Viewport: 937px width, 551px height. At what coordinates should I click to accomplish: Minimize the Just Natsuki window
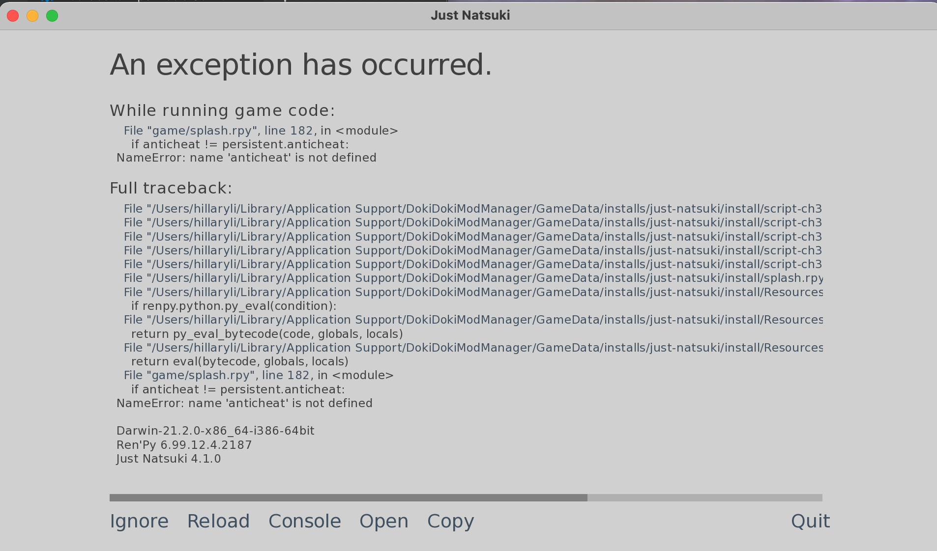tap(32, 15)
